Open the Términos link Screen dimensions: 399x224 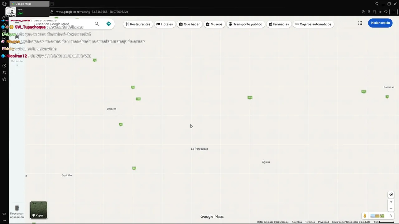(310, 222)
